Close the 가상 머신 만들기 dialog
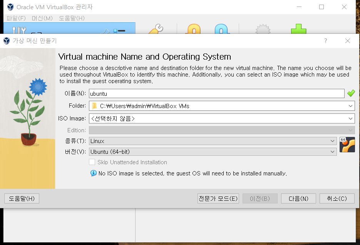Viewport: 360px width, 245px height. pyautogui.click(x=348, y=41)
